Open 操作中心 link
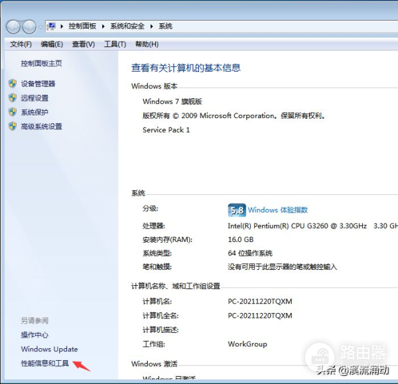Viewport: 398px width, 384px height. click(34, 335)
